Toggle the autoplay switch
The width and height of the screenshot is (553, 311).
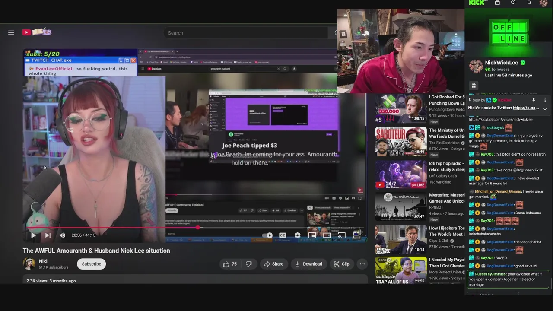point(268,235)
